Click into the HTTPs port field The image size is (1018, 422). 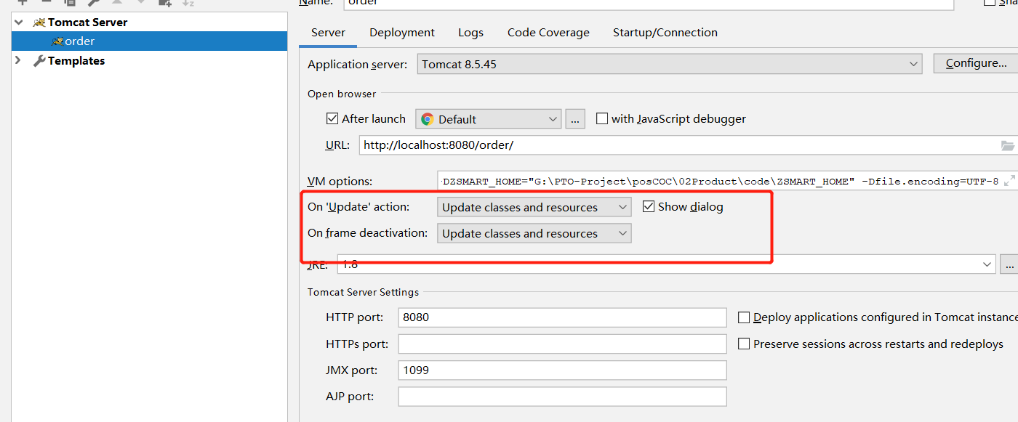(x=562, y=344)
